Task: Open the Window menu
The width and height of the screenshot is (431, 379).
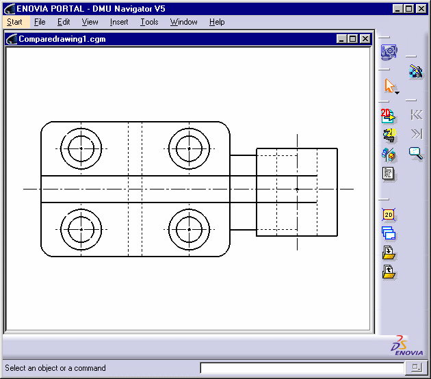Action: [183, 22]
